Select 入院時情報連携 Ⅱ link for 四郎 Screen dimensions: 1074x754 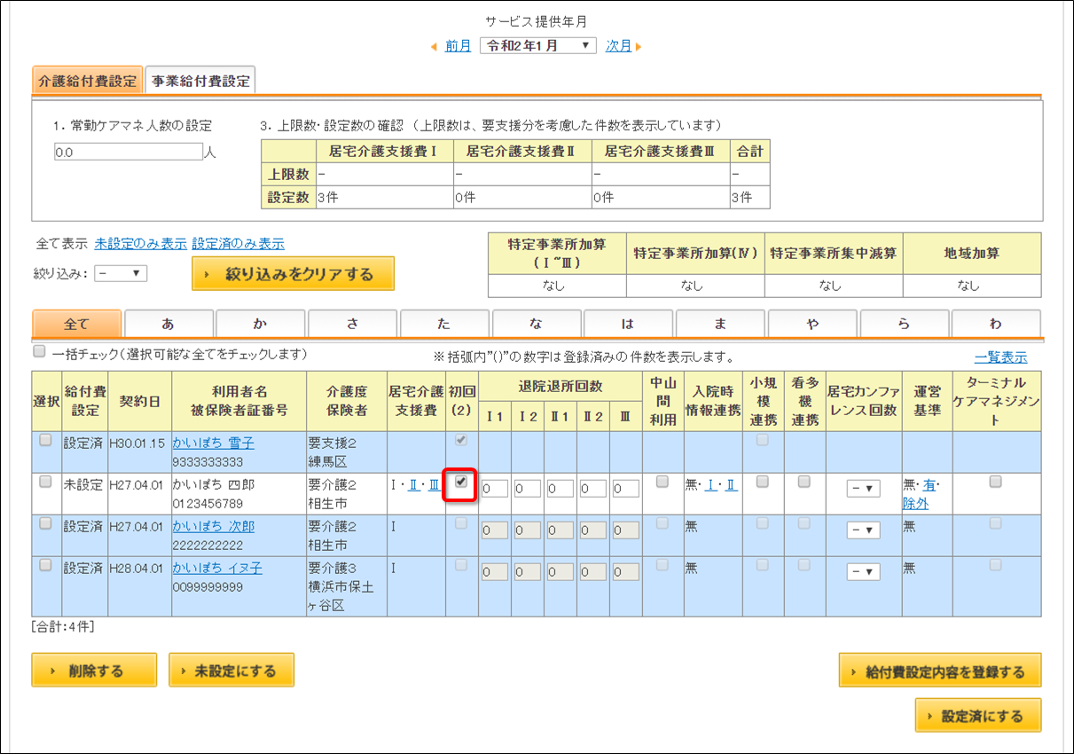pos(732,485)
